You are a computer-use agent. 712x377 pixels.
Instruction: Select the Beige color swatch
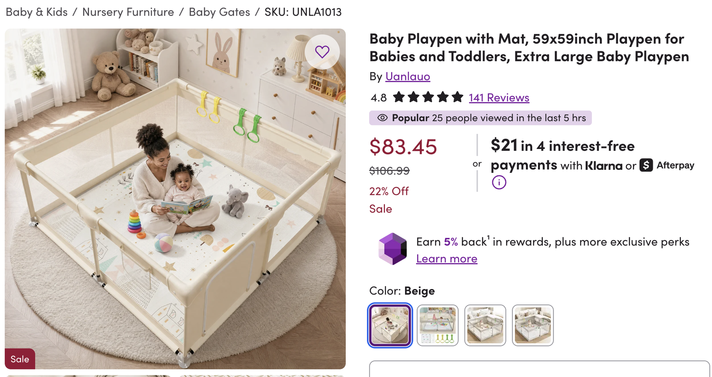point(390,325)
